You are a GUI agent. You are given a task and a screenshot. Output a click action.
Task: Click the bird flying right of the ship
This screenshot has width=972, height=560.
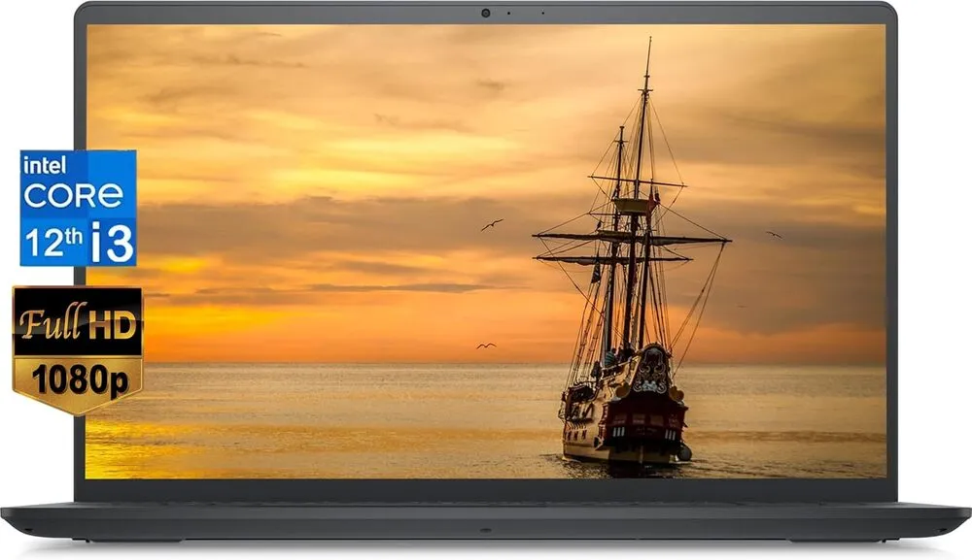tap(774, 234)
